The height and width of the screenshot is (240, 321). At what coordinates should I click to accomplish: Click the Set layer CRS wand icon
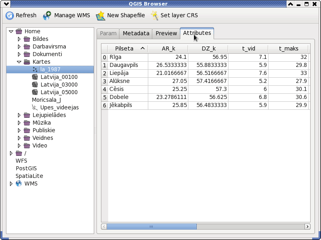point(155,16)
